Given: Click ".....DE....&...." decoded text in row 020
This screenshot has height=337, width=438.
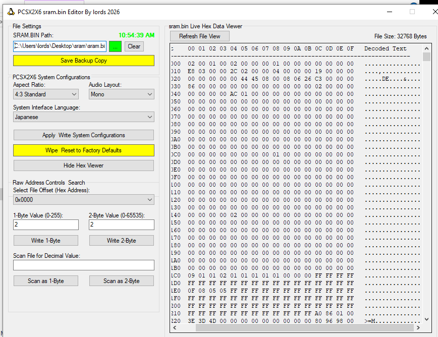Looking at the screenshot, I should 392,79.
